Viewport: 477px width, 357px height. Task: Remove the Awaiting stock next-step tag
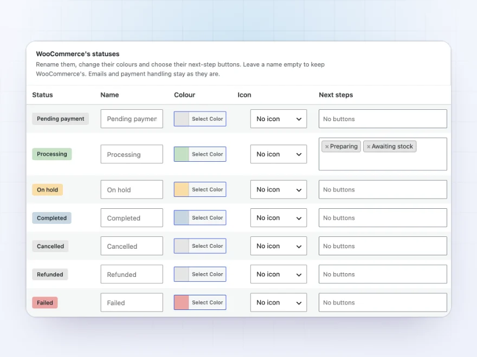[369, 147]
